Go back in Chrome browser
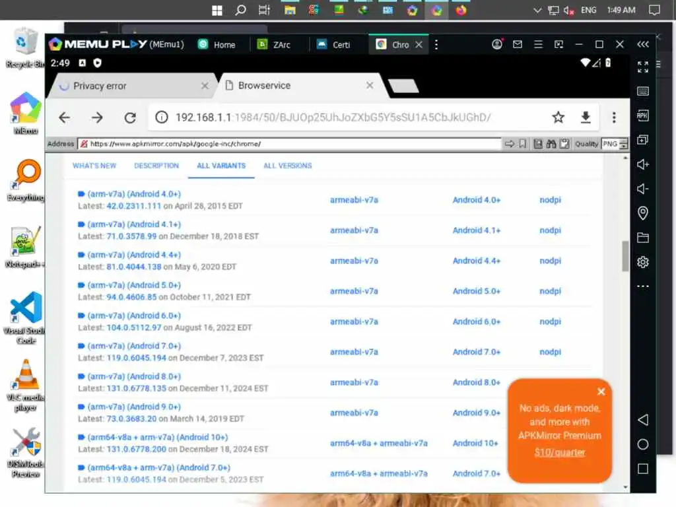This screenshot has height=507, width=676. (65, 118)
